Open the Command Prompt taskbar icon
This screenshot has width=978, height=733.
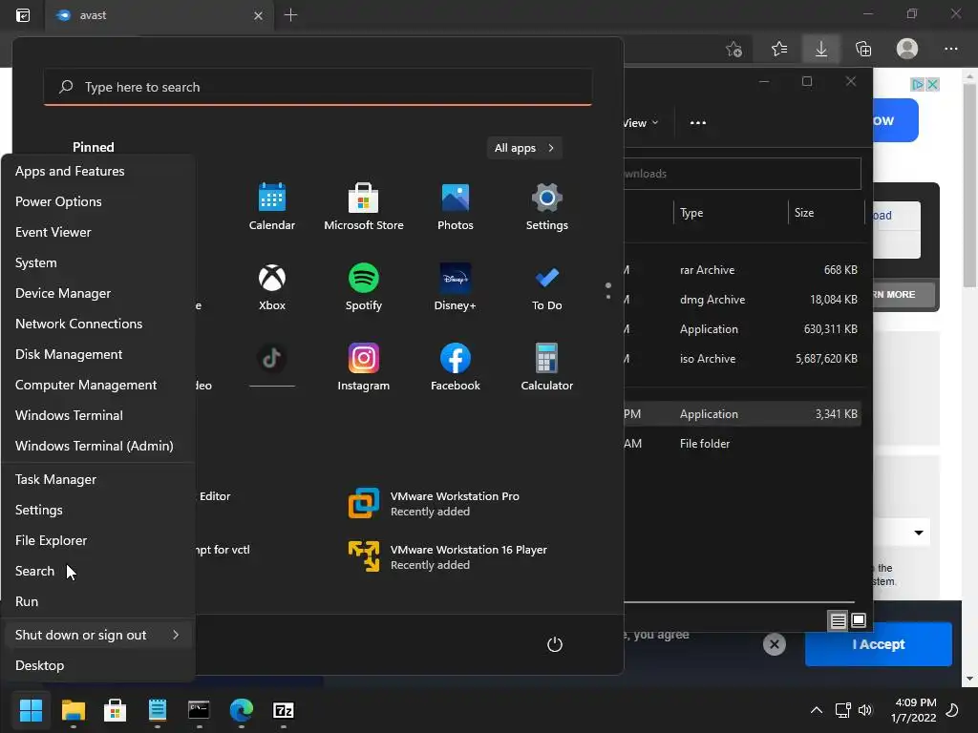(x=199, y=710)
